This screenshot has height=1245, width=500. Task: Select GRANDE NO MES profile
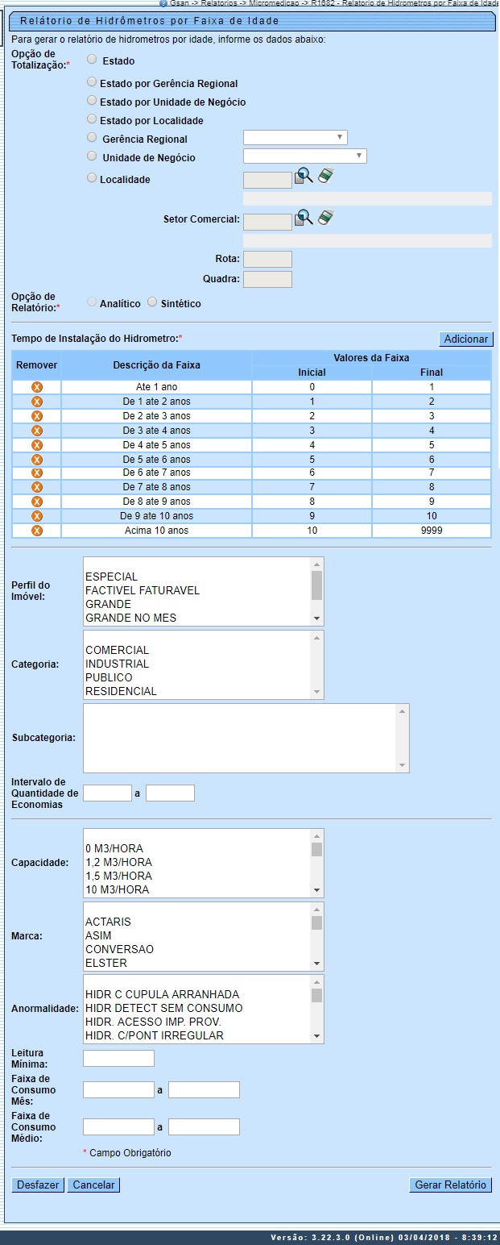coord(197,618)
